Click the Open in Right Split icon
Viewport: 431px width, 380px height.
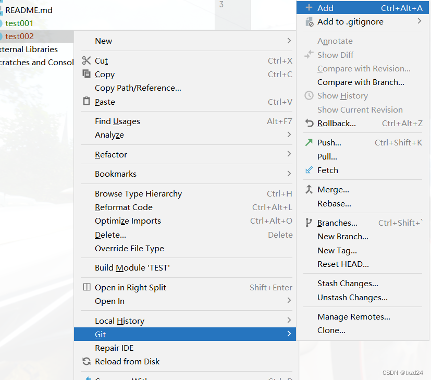[87, 287]
